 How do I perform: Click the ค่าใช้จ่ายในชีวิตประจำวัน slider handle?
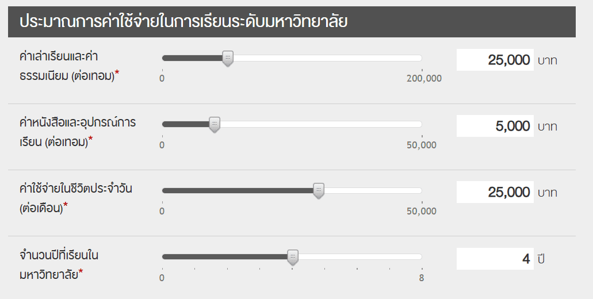(x=319, y=190)
